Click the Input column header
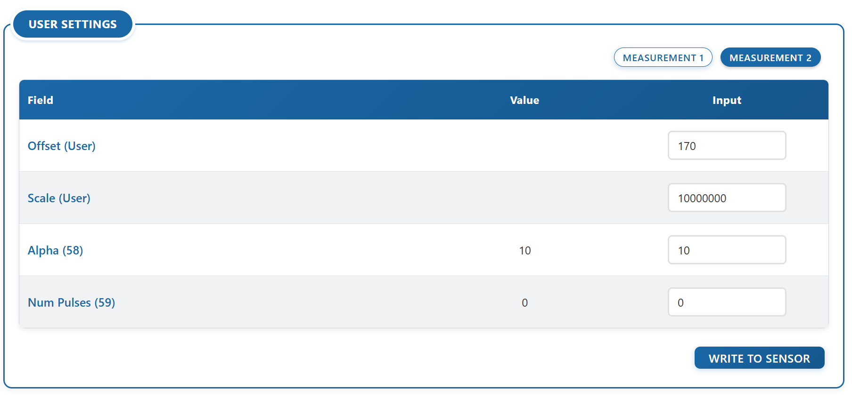 click(x=727, y=100)
